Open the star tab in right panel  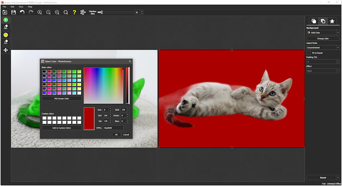point(332,21)
